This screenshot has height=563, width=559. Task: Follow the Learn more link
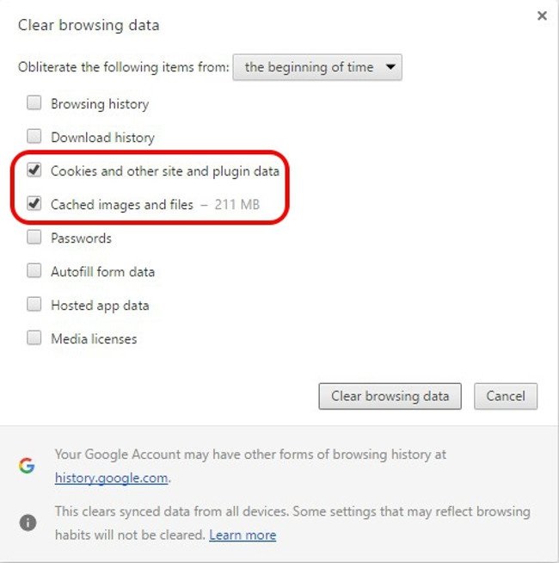pos(243,535)
